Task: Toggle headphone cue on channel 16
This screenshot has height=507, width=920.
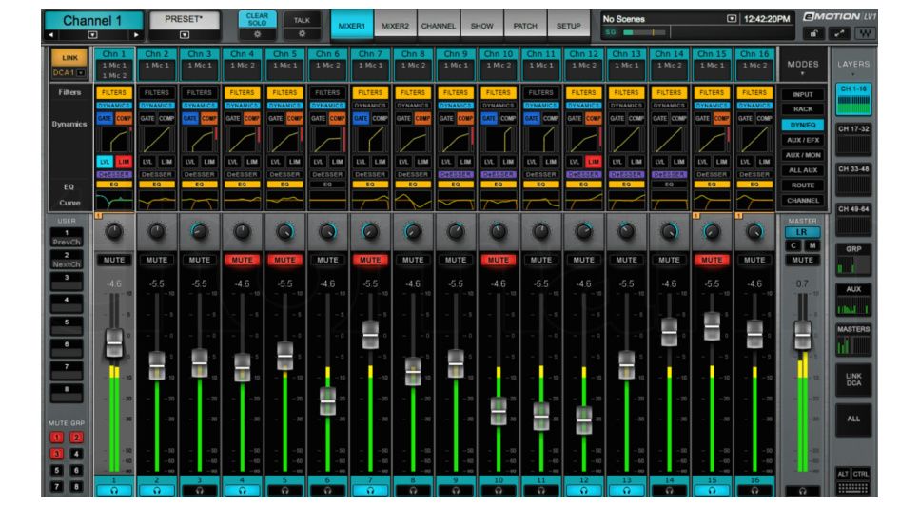Action: point(754,491)
